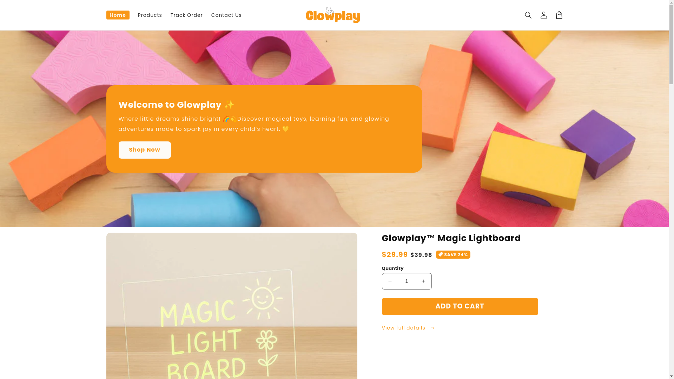Open the Magic Lightboard product image
Image resolution: width=674 pixels, height=379 pixels.
coord(232,306)
